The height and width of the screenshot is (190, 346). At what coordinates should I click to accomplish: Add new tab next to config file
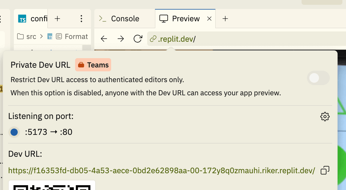[57, 19]
